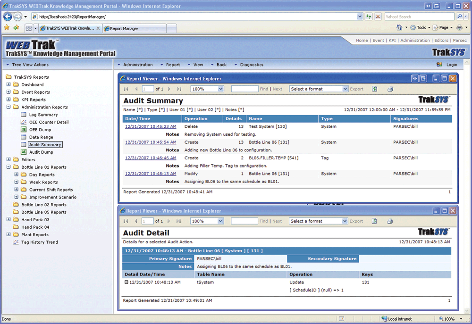Click the Home house icon in IE toolbar
Image resolution: width=472 pixels, height=324 pixels.
pyautogui.click(x=399, y=28)
